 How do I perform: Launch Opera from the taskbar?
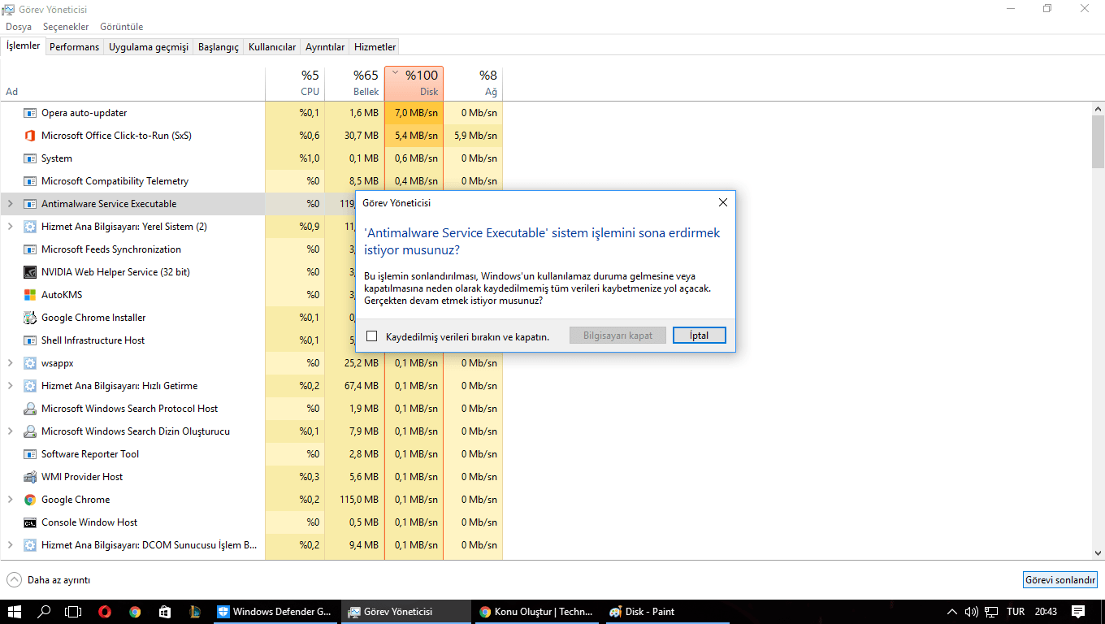(x=105, y=612)
